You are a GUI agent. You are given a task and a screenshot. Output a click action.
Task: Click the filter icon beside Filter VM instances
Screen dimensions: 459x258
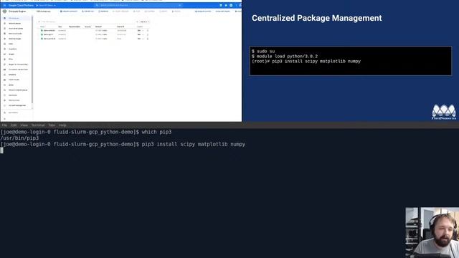pyautogui.click(x=39, y=21)
